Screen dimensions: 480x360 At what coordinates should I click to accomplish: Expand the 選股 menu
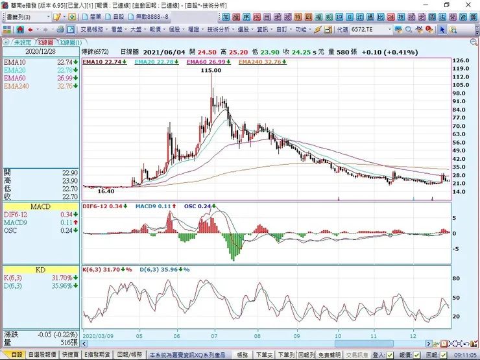245,30
